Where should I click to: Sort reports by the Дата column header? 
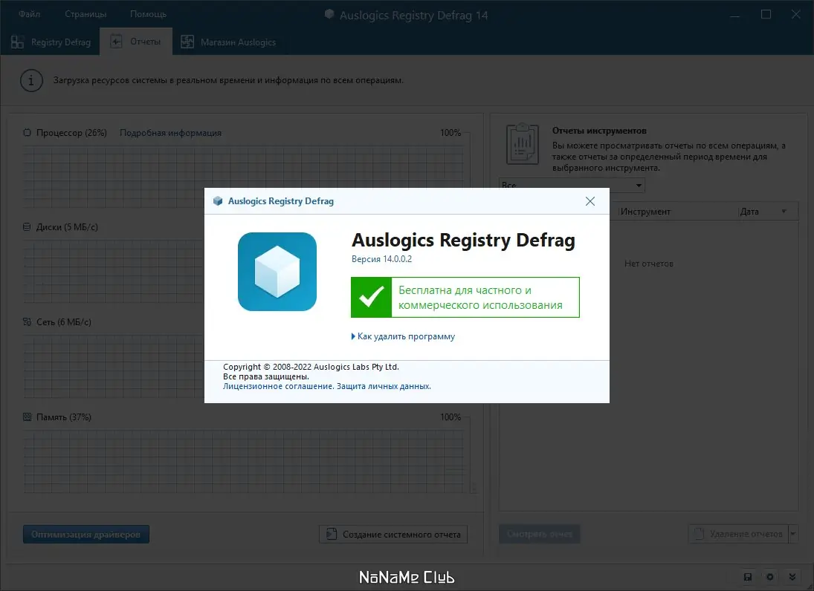point(767,212)
